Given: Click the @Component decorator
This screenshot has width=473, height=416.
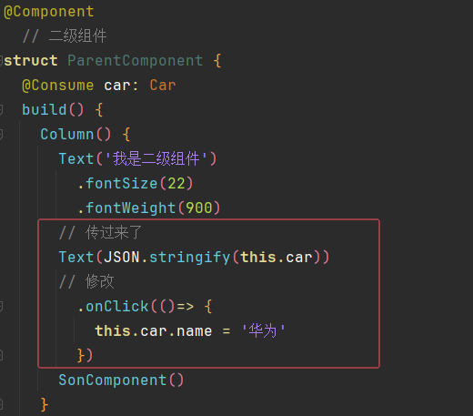Looking at the screenshot, I should tap(49, 12).
